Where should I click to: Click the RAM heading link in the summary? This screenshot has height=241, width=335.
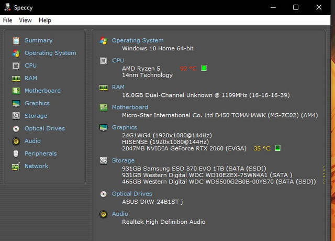coord(118,87)
